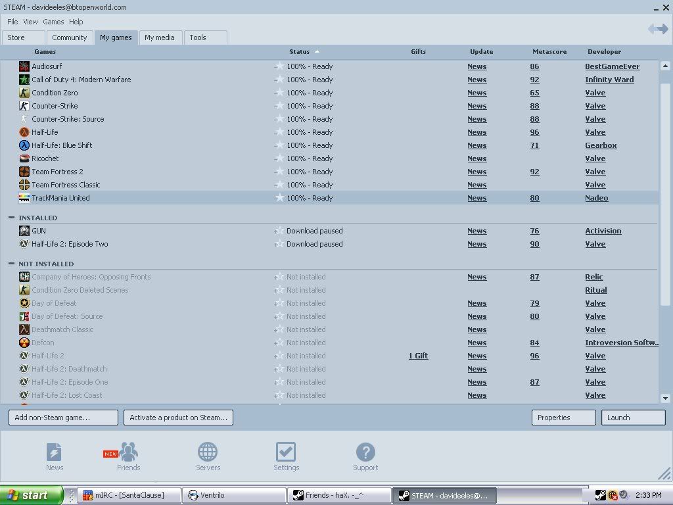Switch to Friends - haX taskbar button

coord(340,495)
